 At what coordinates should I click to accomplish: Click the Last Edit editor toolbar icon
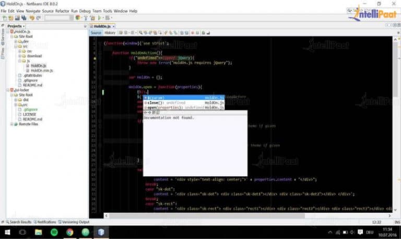(121, 33)
